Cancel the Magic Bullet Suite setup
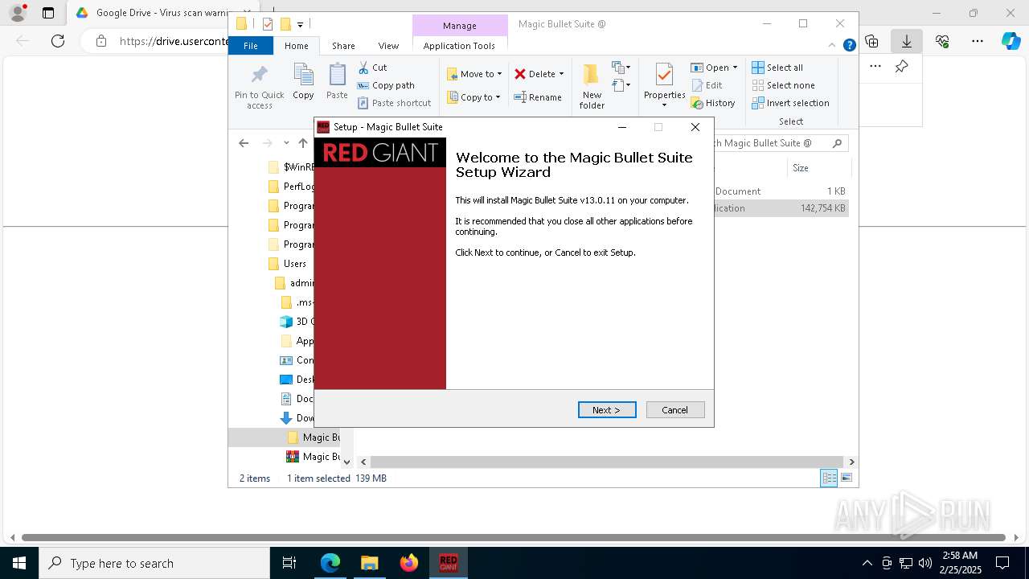Image resolution: width=1029 pixels, height=579 pixels. (x=675, y=410)
